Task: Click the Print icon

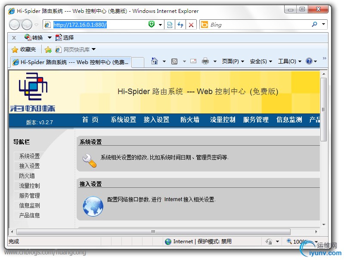Action: [205, 61]
